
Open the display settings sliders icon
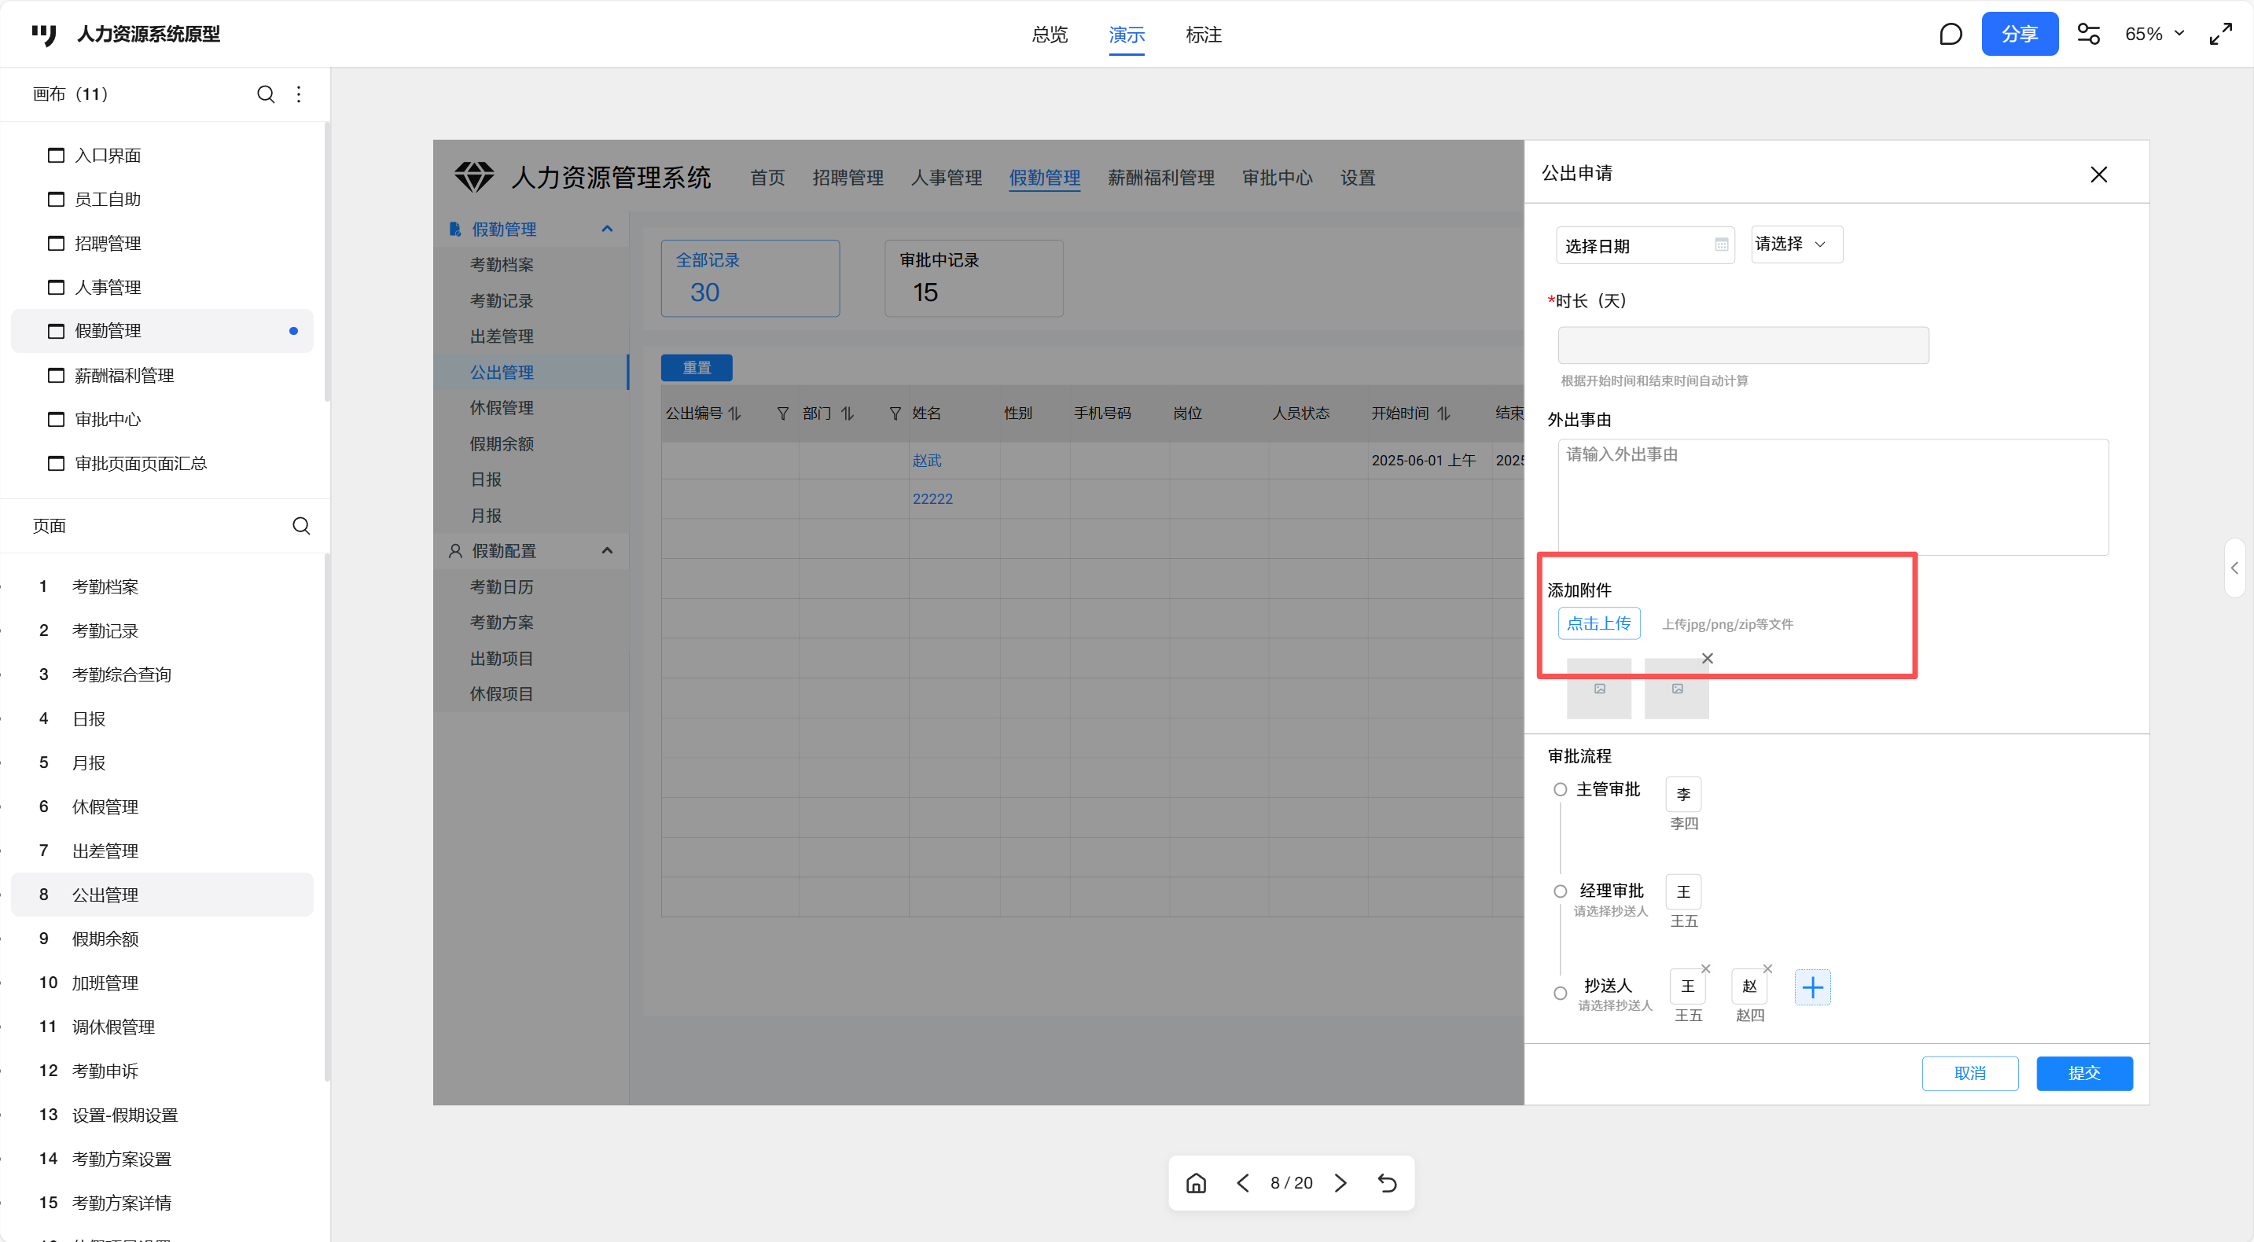2089,34
